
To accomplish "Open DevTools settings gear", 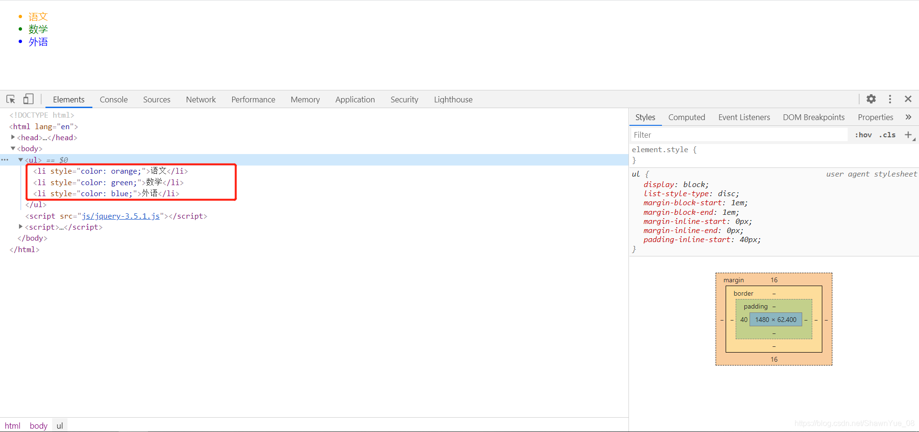I will point(871,99).
